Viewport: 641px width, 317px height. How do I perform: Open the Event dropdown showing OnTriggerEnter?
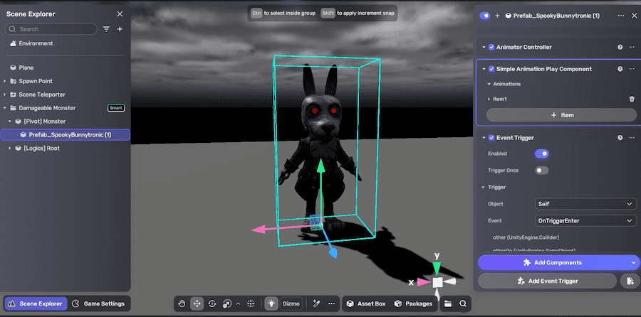(x=585, y=220)
